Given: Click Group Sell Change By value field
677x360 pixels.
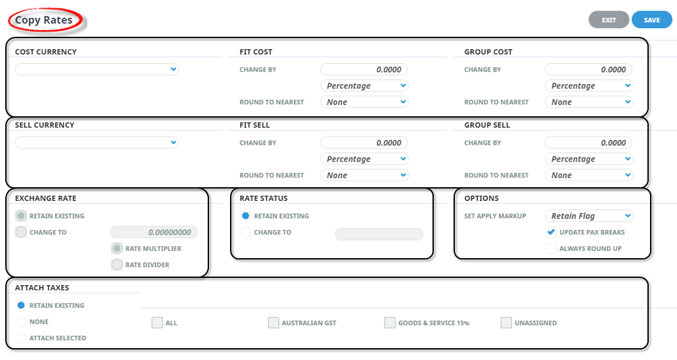Looking at the screenshot, I should click(588, 143).
